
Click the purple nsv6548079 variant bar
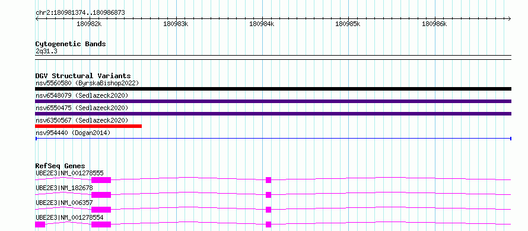point(273,101)
